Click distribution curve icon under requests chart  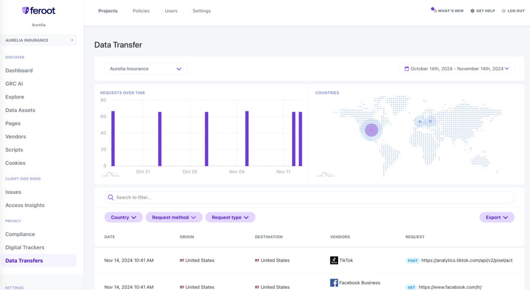point(111,174)
